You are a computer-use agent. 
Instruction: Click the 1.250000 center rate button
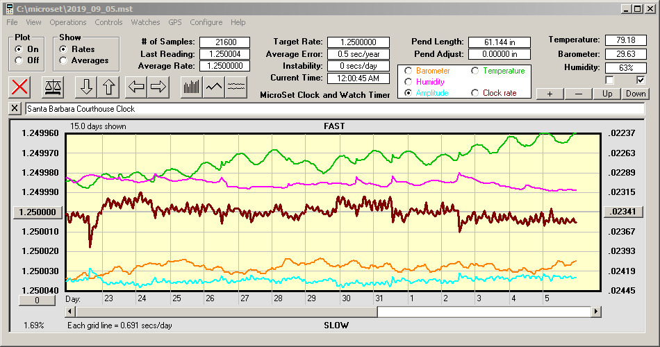[x=38, y=212]
